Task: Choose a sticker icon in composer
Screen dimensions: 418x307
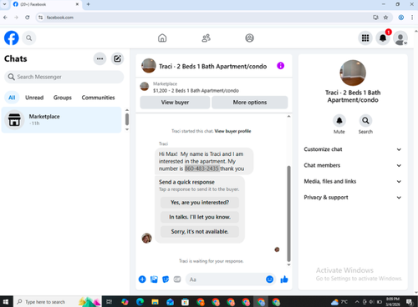Action: (166, 279)
